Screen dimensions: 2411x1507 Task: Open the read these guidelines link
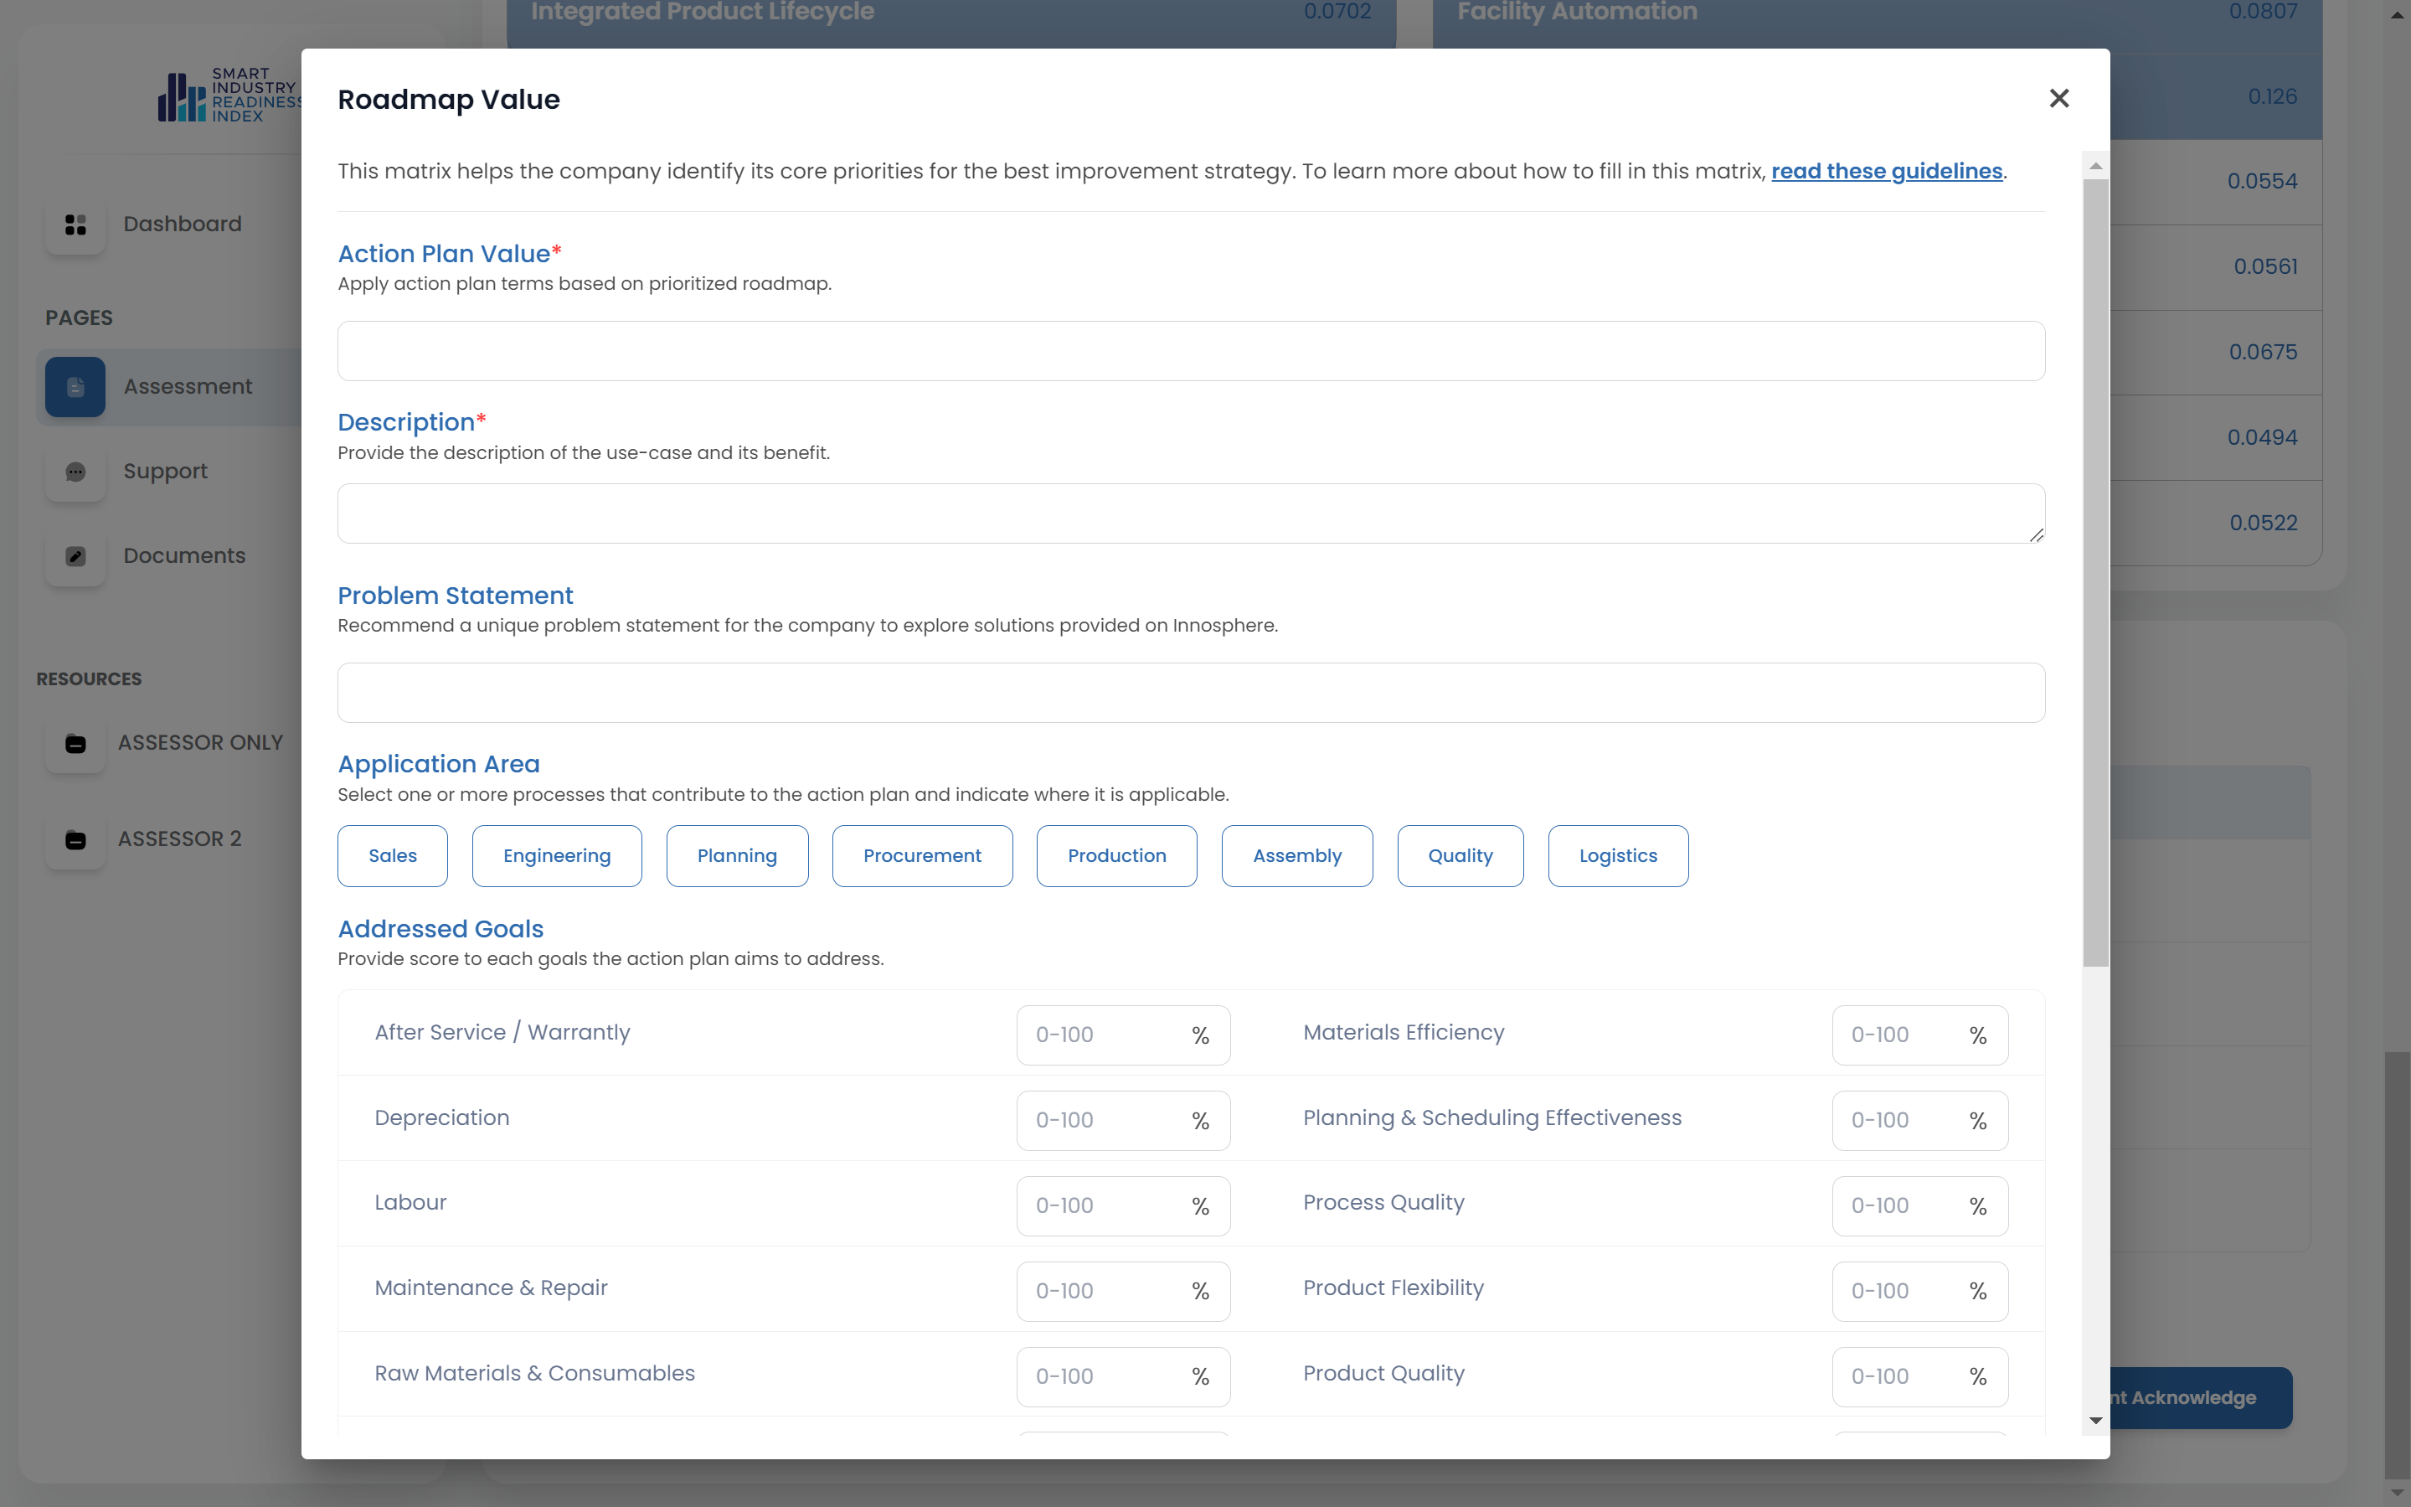tap(1886, 172)
